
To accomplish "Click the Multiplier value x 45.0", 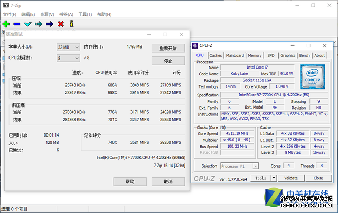I will pos(237,140).
